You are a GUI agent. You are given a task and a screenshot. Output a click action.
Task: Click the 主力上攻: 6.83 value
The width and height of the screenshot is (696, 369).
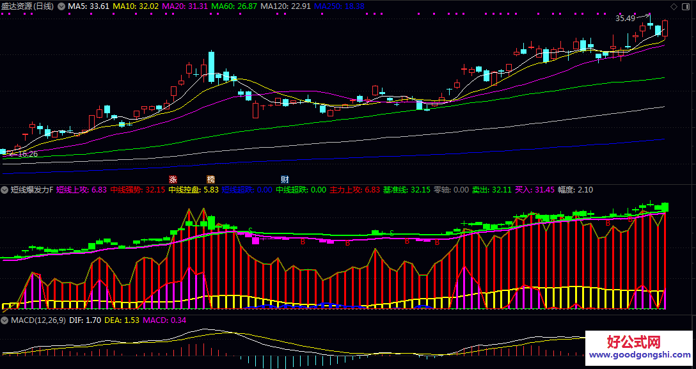[x=354, y=190]
